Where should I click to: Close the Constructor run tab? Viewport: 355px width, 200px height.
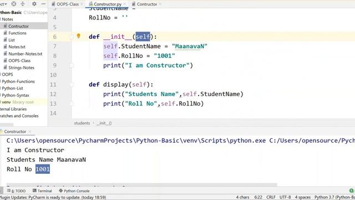click(x=29, y=132)
